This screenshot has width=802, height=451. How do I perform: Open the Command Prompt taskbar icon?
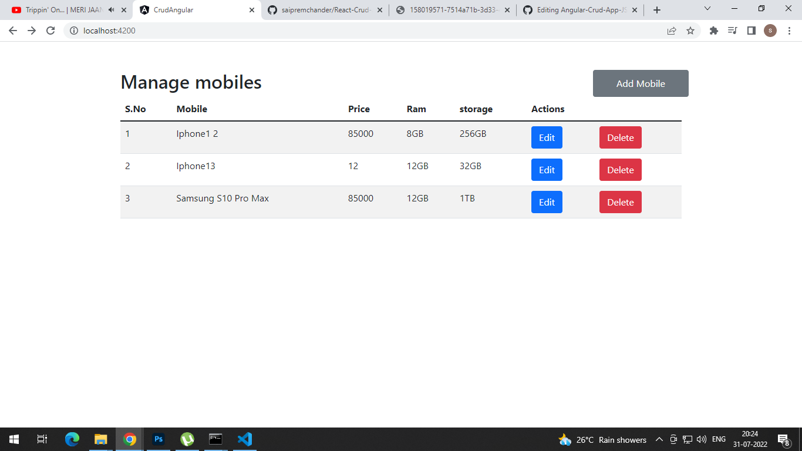click(x=216, y=439)
